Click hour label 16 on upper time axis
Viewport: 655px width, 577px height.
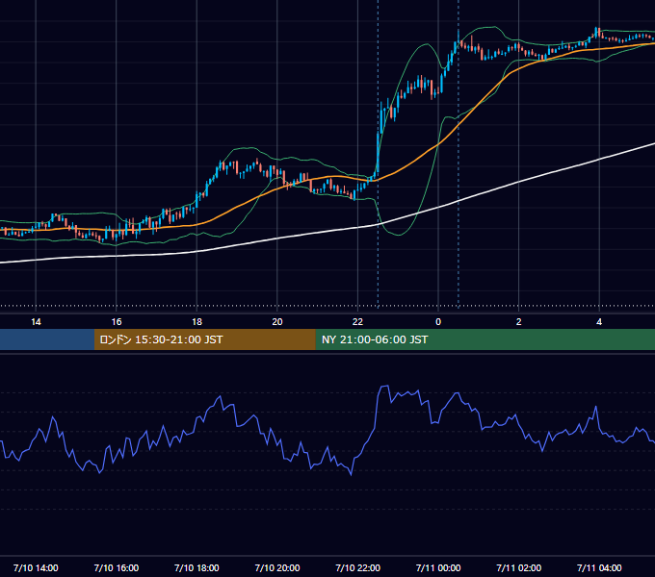[x=117, y=322]
